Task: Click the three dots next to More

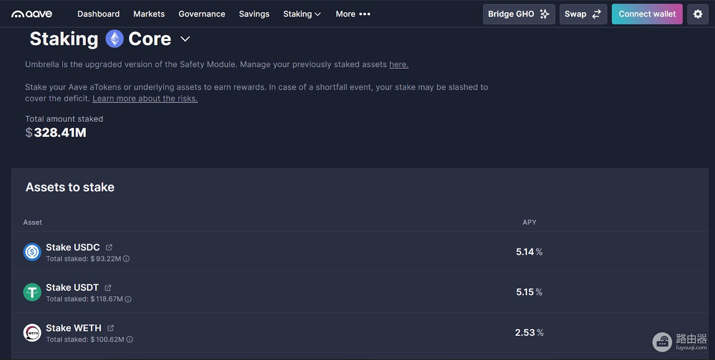Action: tap(365, 14)
